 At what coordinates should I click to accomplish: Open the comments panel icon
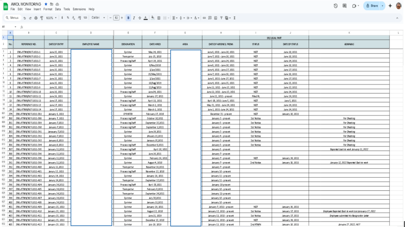coord(345,6)
